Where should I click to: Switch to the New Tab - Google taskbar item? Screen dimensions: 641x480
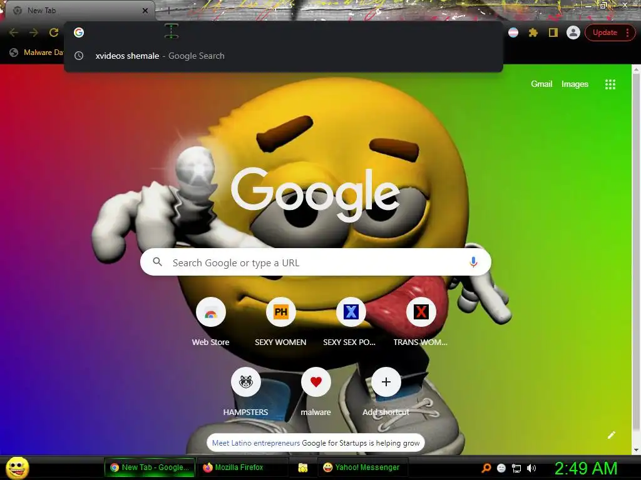[150, 467]
